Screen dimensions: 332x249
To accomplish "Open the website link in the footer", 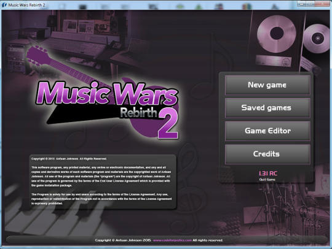I will [x=172, y=240].
